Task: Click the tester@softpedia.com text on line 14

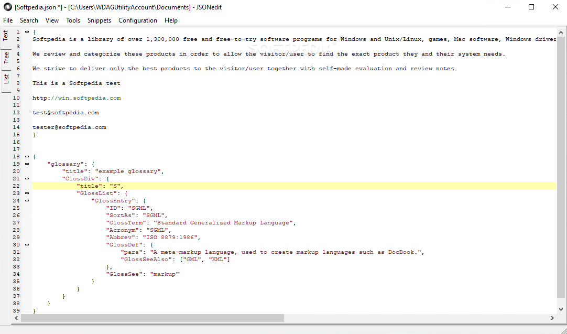Action: [69, 127]
